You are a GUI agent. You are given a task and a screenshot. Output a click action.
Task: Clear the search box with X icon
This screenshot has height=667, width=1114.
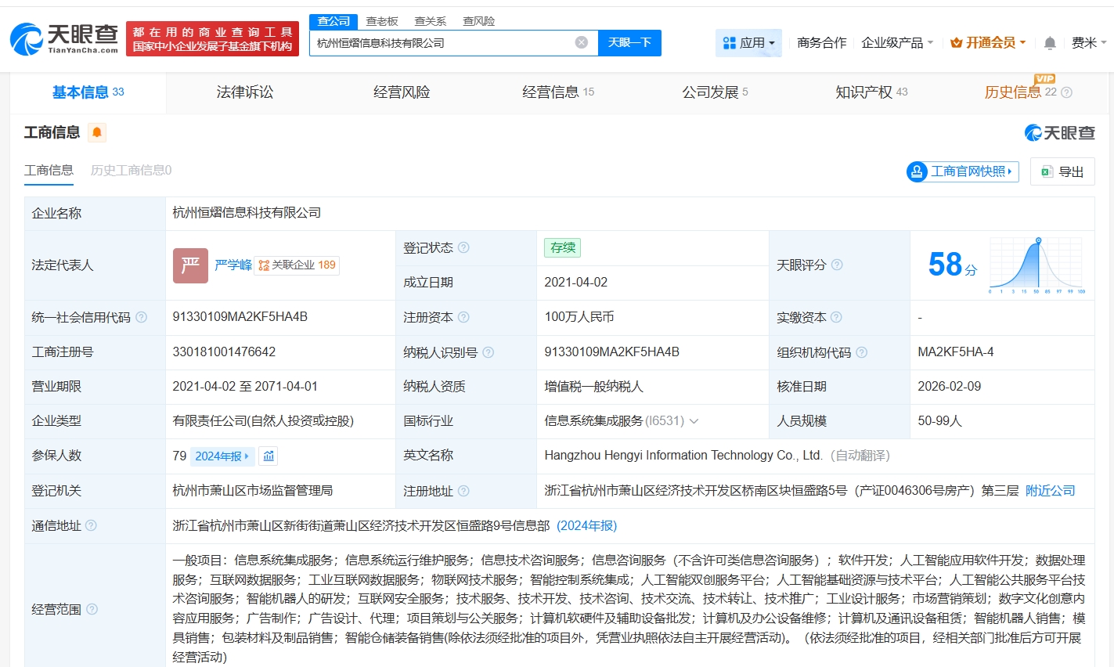point(581,42)
